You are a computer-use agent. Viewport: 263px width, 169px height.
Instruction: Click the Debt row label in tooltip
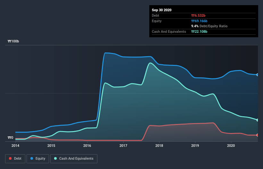pyautogui.click(x=155, y=15)
